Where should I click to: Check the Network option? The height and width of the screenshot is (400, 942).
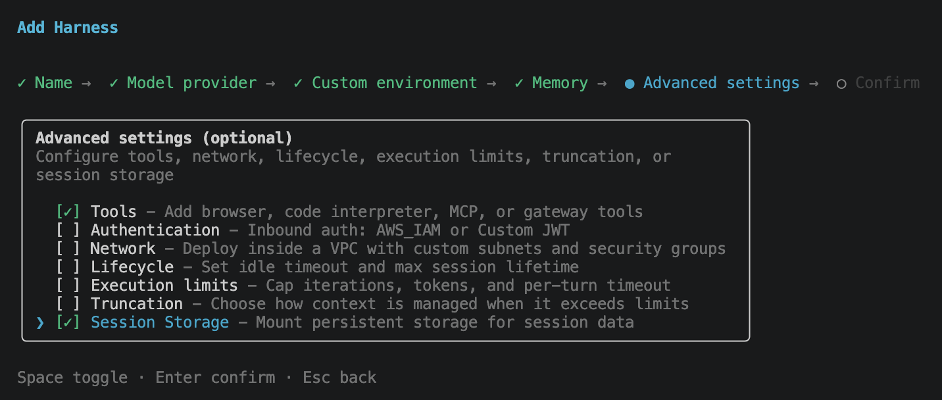[x=69, y=248]
